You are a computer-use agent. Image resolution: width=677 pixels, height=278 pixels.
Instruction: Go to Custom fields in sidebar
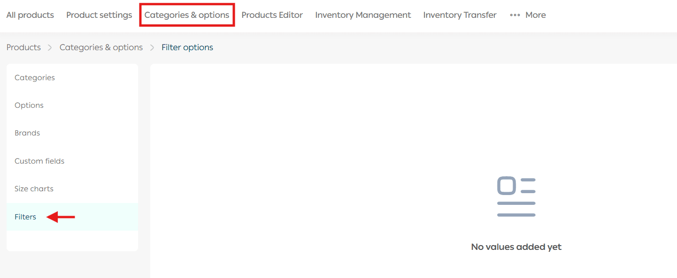pos(39,161)
